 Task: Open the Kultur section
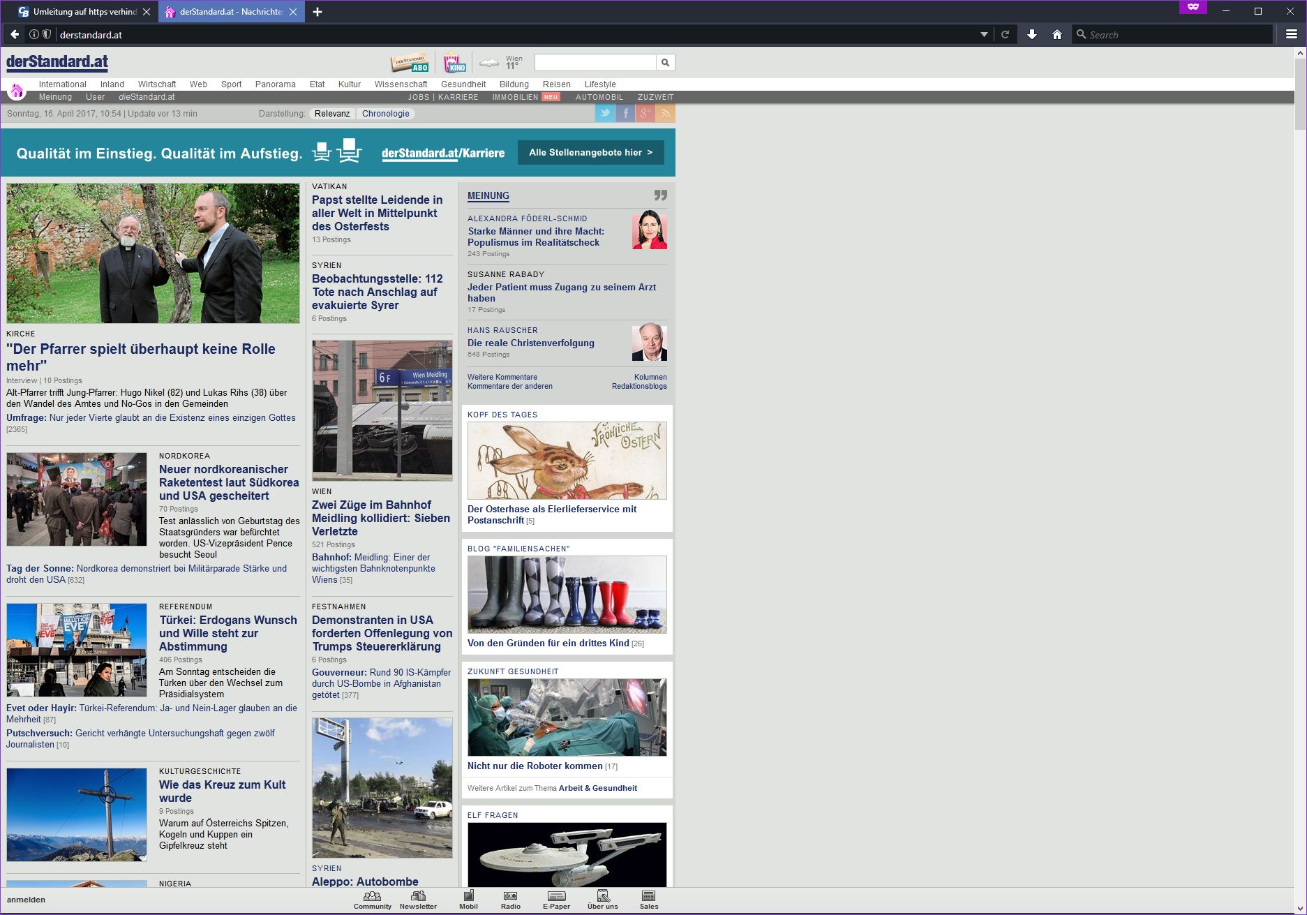(350, 84)
